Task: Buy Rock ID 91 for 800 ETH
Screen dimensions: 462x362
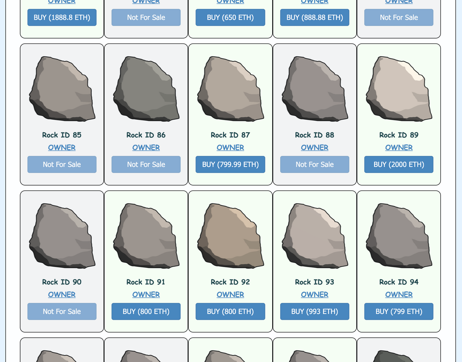Action: 146,312
